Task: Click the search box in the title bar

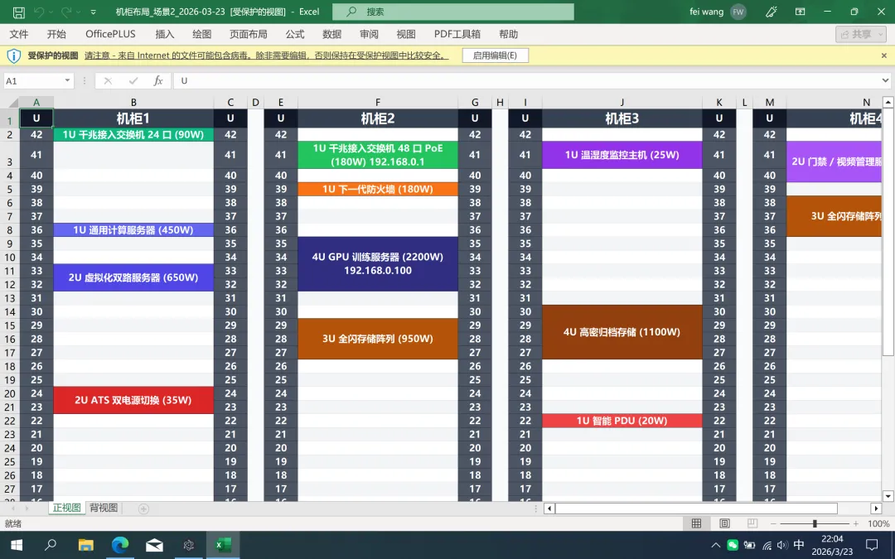Action: 453,12
